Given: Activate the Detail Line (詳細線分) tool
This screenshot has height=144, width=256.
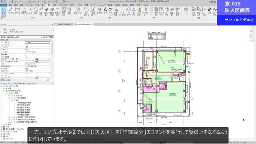Looking at the screenshot, I should click(x=64, y=12).
